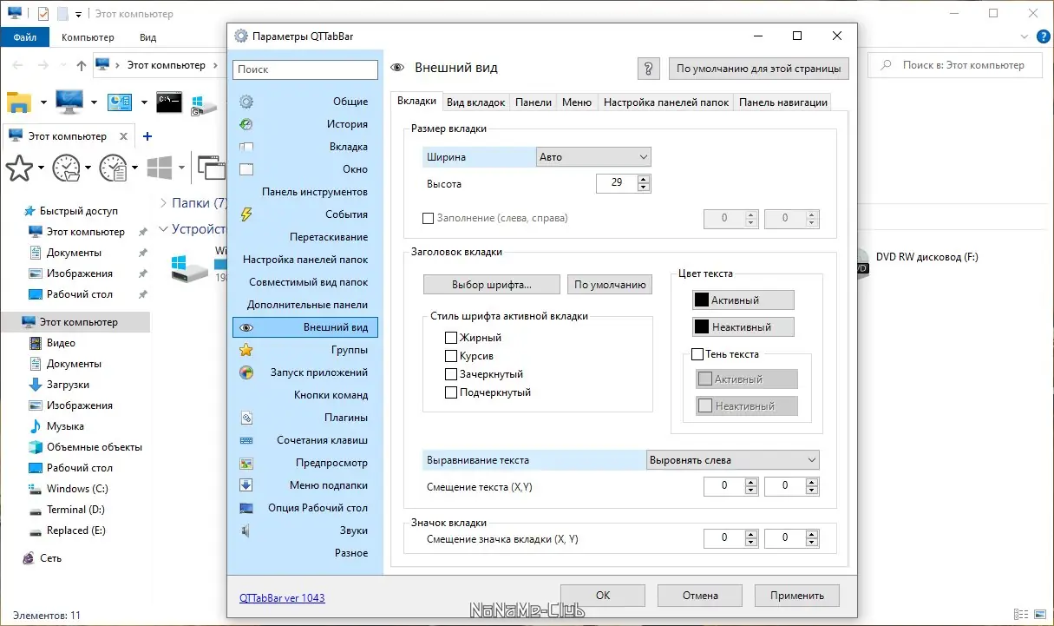Click the Группы star icon in sidebar
Image resolution: width=1054 pixels, height=626 pixels.
click(246, 350)
